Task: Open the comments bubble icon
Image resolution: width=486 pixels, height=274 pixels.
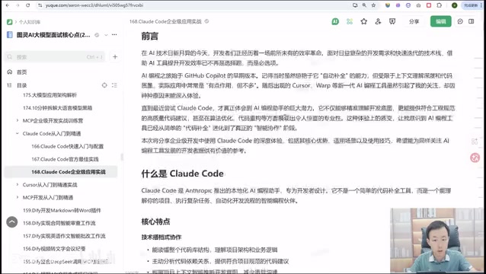Action: coord(460,21)
